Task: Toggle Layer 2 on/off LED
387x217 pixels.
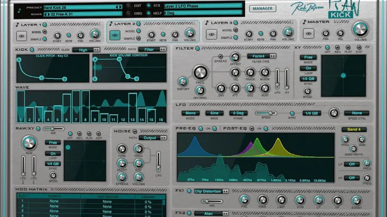Action: pyautogui.click(x=138, y=24)
